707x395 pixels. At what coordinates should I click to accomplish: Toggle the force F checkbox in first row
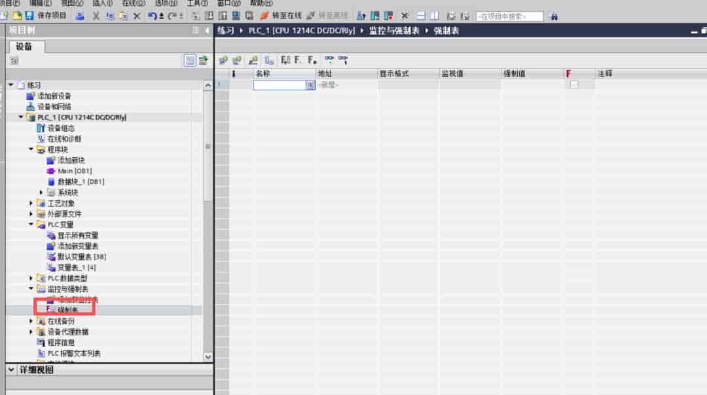[x=573, y=85]
